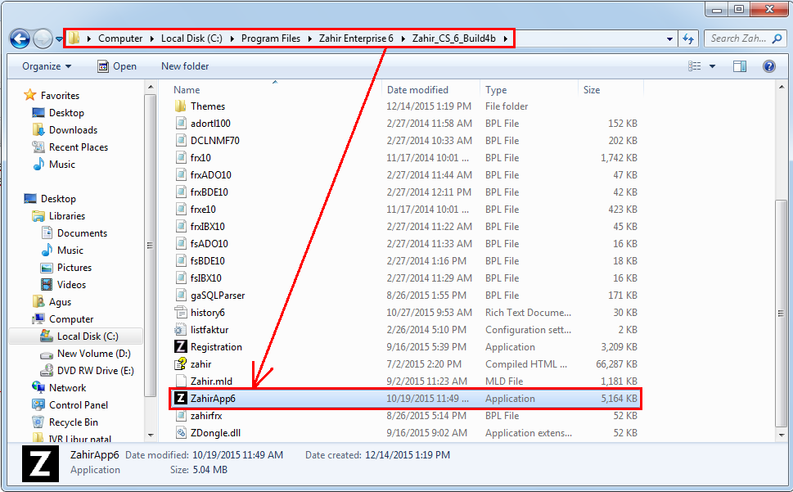
Task: Toggle the preview pane icon
Action: [739, 66]
